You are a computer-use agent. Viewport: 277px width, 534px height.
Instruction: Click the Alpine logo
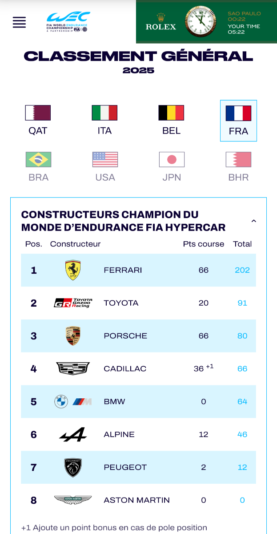(x=73, y=434)
